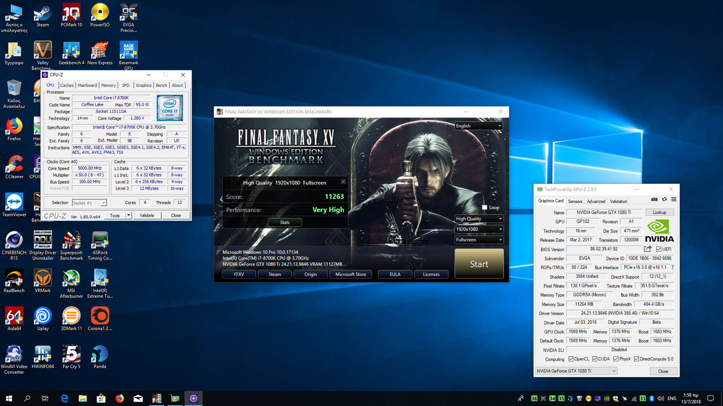Viewport: 723px width, 406px height.
Task: Toggle OpenCL checkbox in GPU-Z
Action: tap(571, 359)
